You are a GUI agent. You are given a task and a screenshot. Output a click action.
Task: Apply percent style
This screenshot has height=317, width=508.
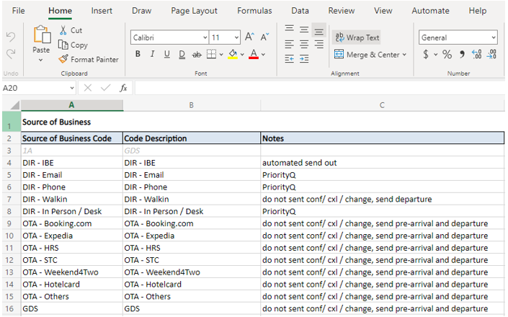click(x=447, y=54)
